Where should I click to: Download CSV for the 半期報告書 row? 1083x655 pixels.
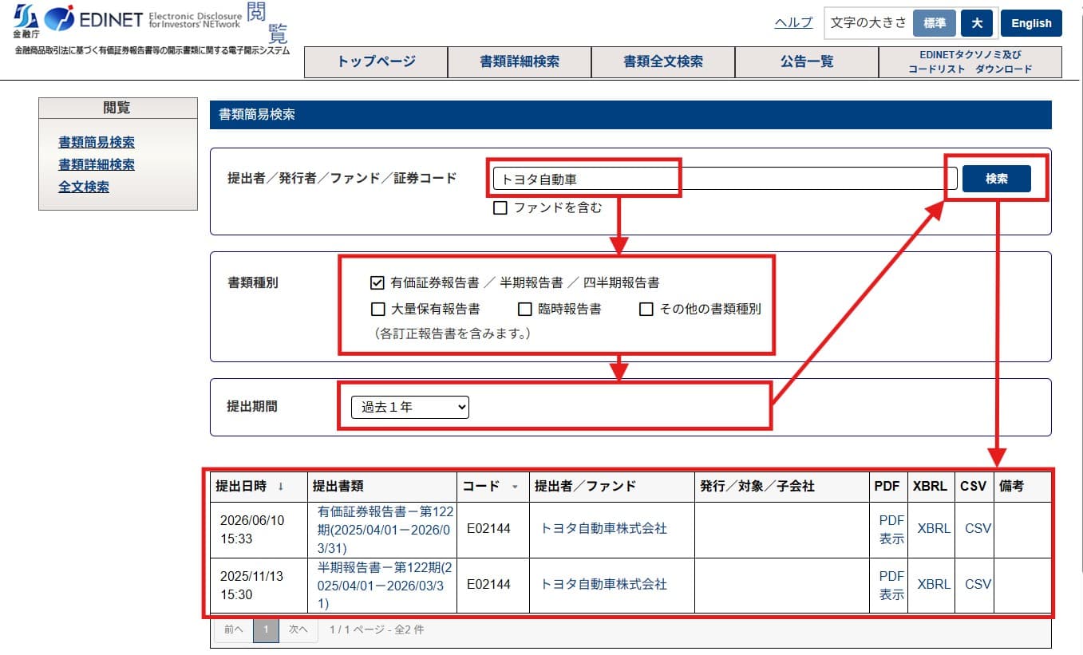click(x=978, y=584)
